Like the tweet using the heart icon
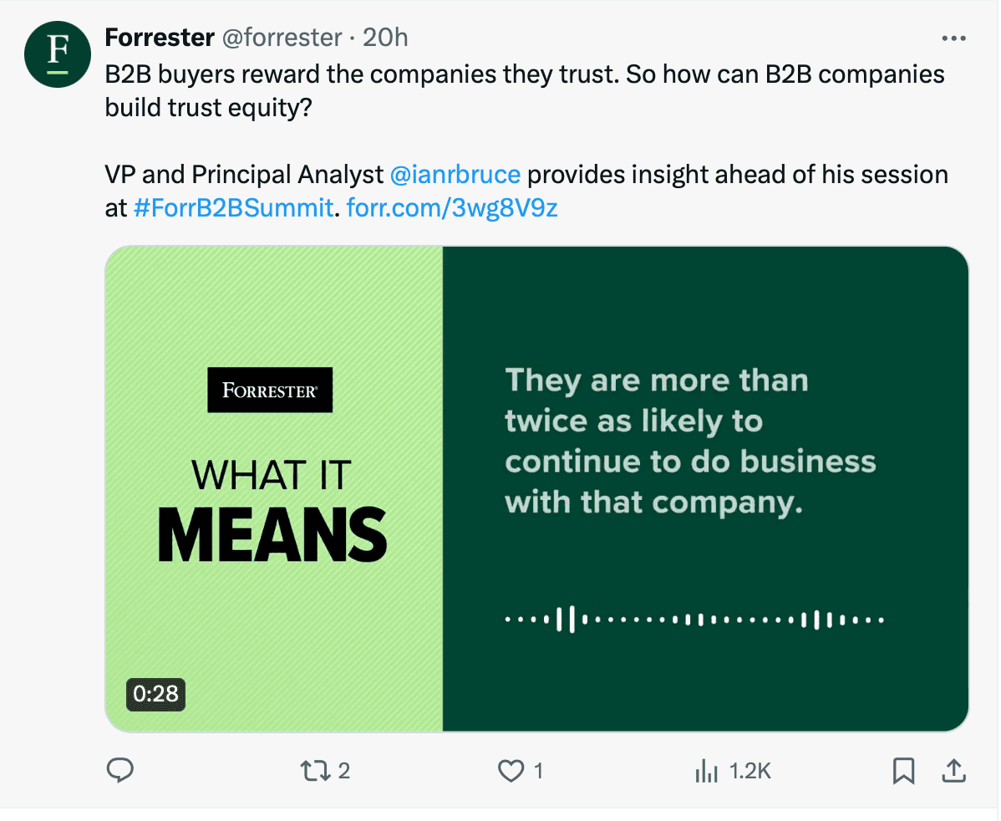Screen dimensions: 1001x821 [510, 770]
